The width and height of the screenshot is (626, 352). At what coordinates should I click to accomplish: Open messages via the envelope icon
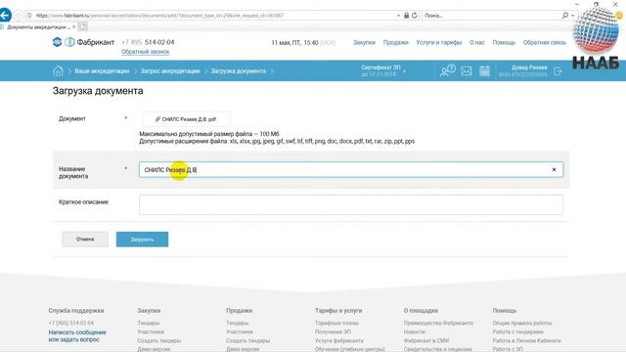click(467, 71)
